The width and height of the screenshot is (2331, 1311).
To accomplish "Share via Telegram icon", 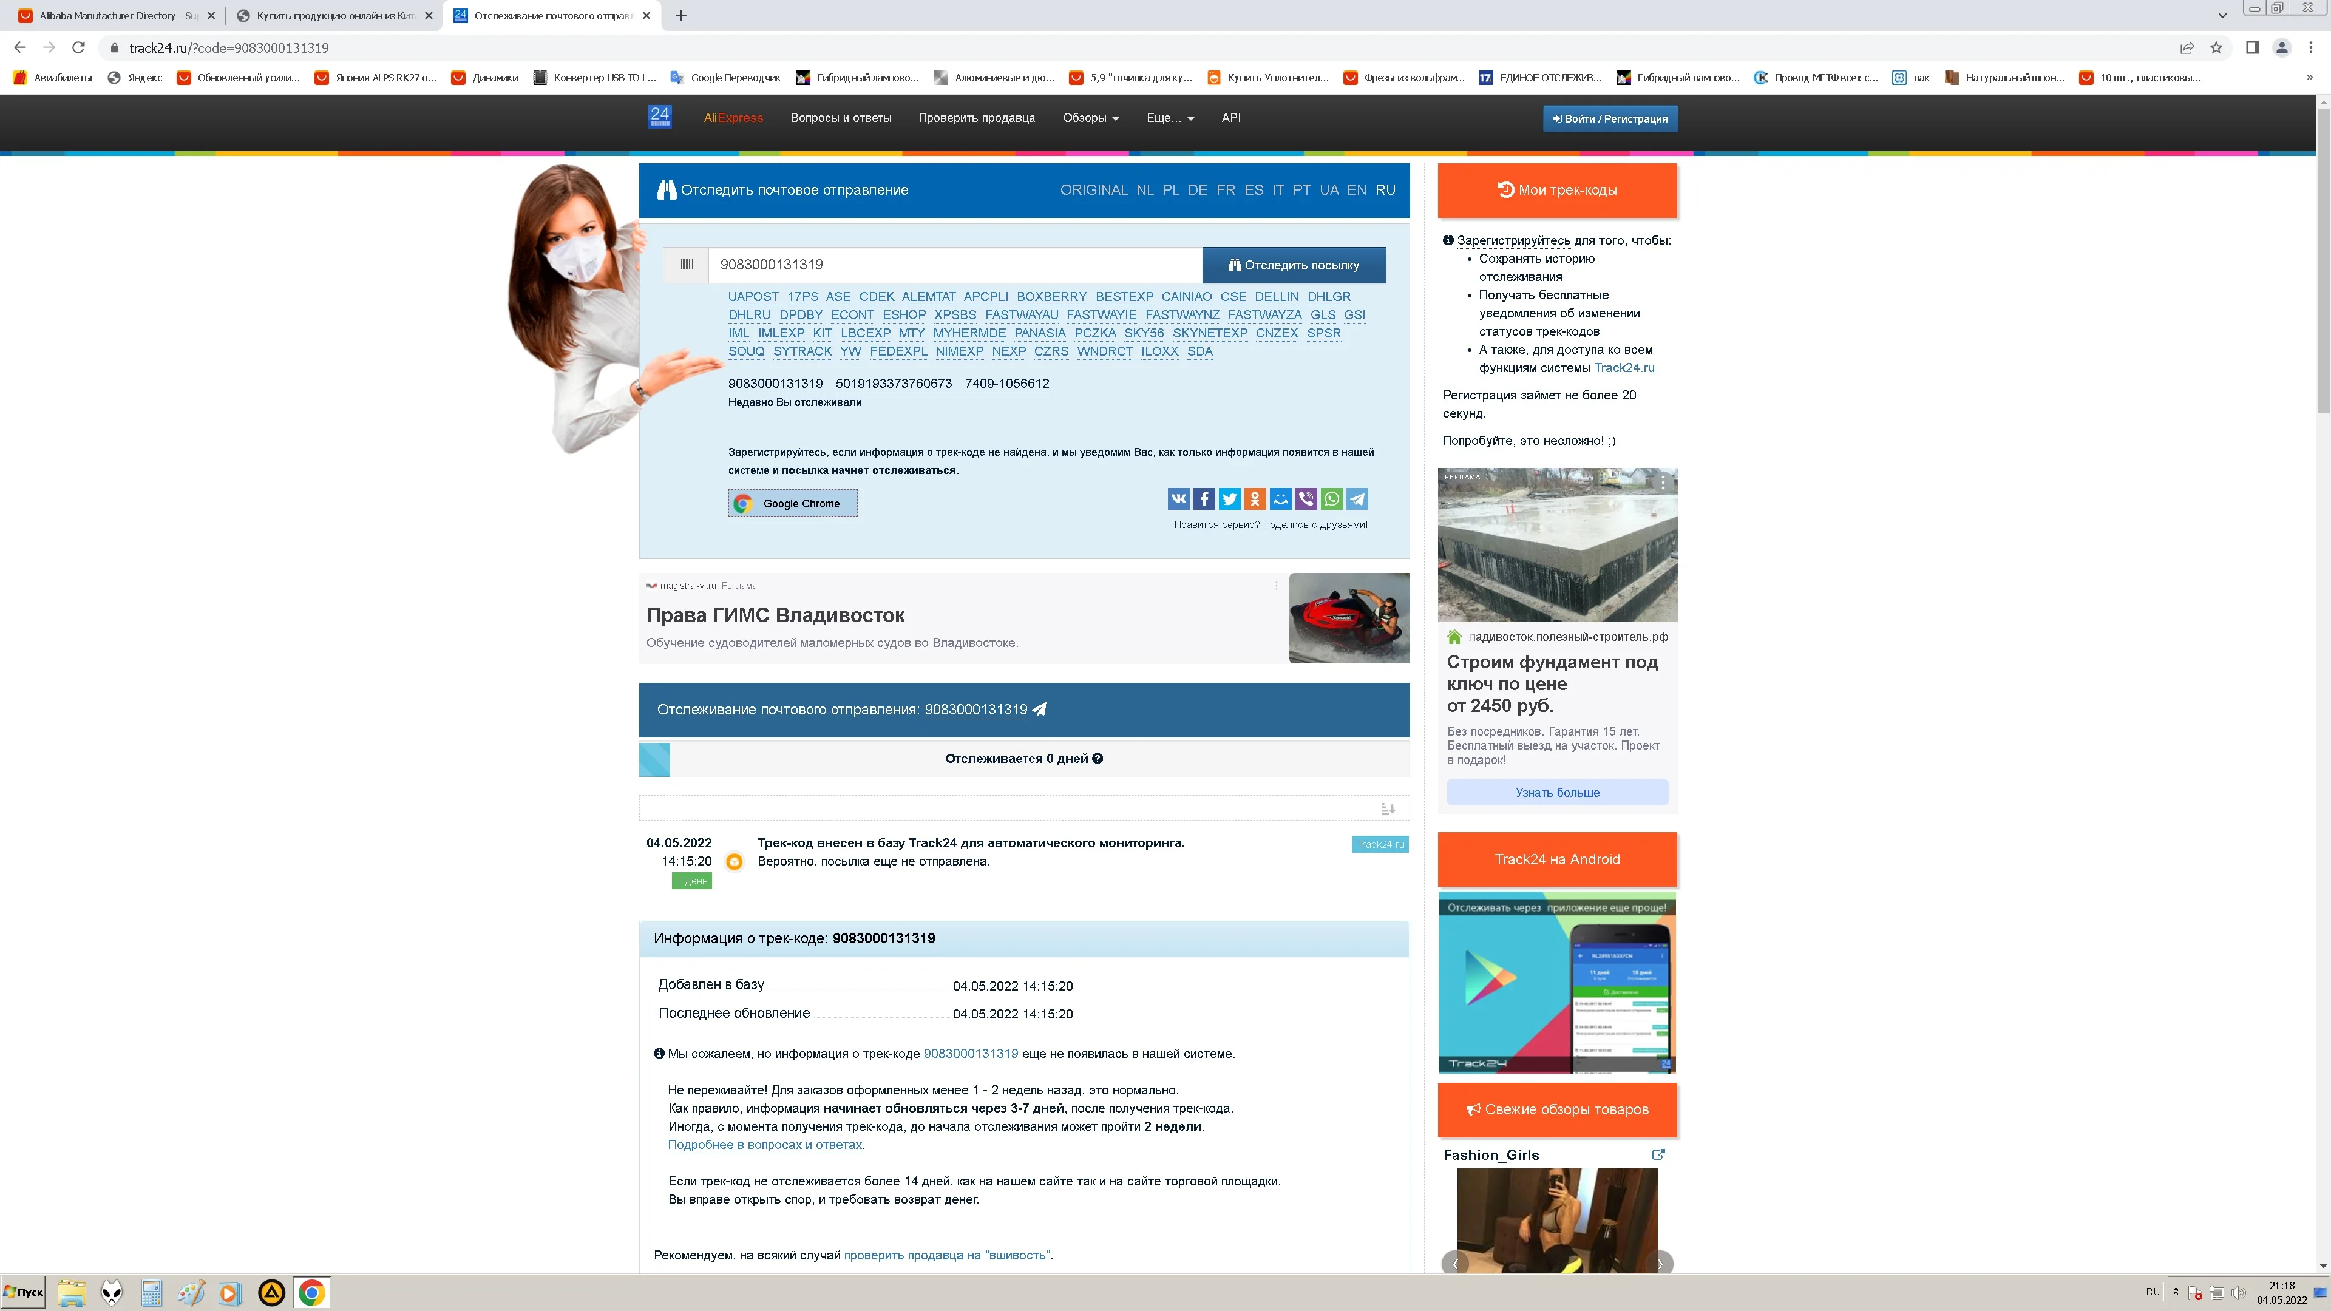I will point(1357,498).
